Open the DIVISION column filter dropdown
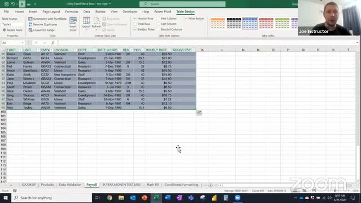 point(75,50)
